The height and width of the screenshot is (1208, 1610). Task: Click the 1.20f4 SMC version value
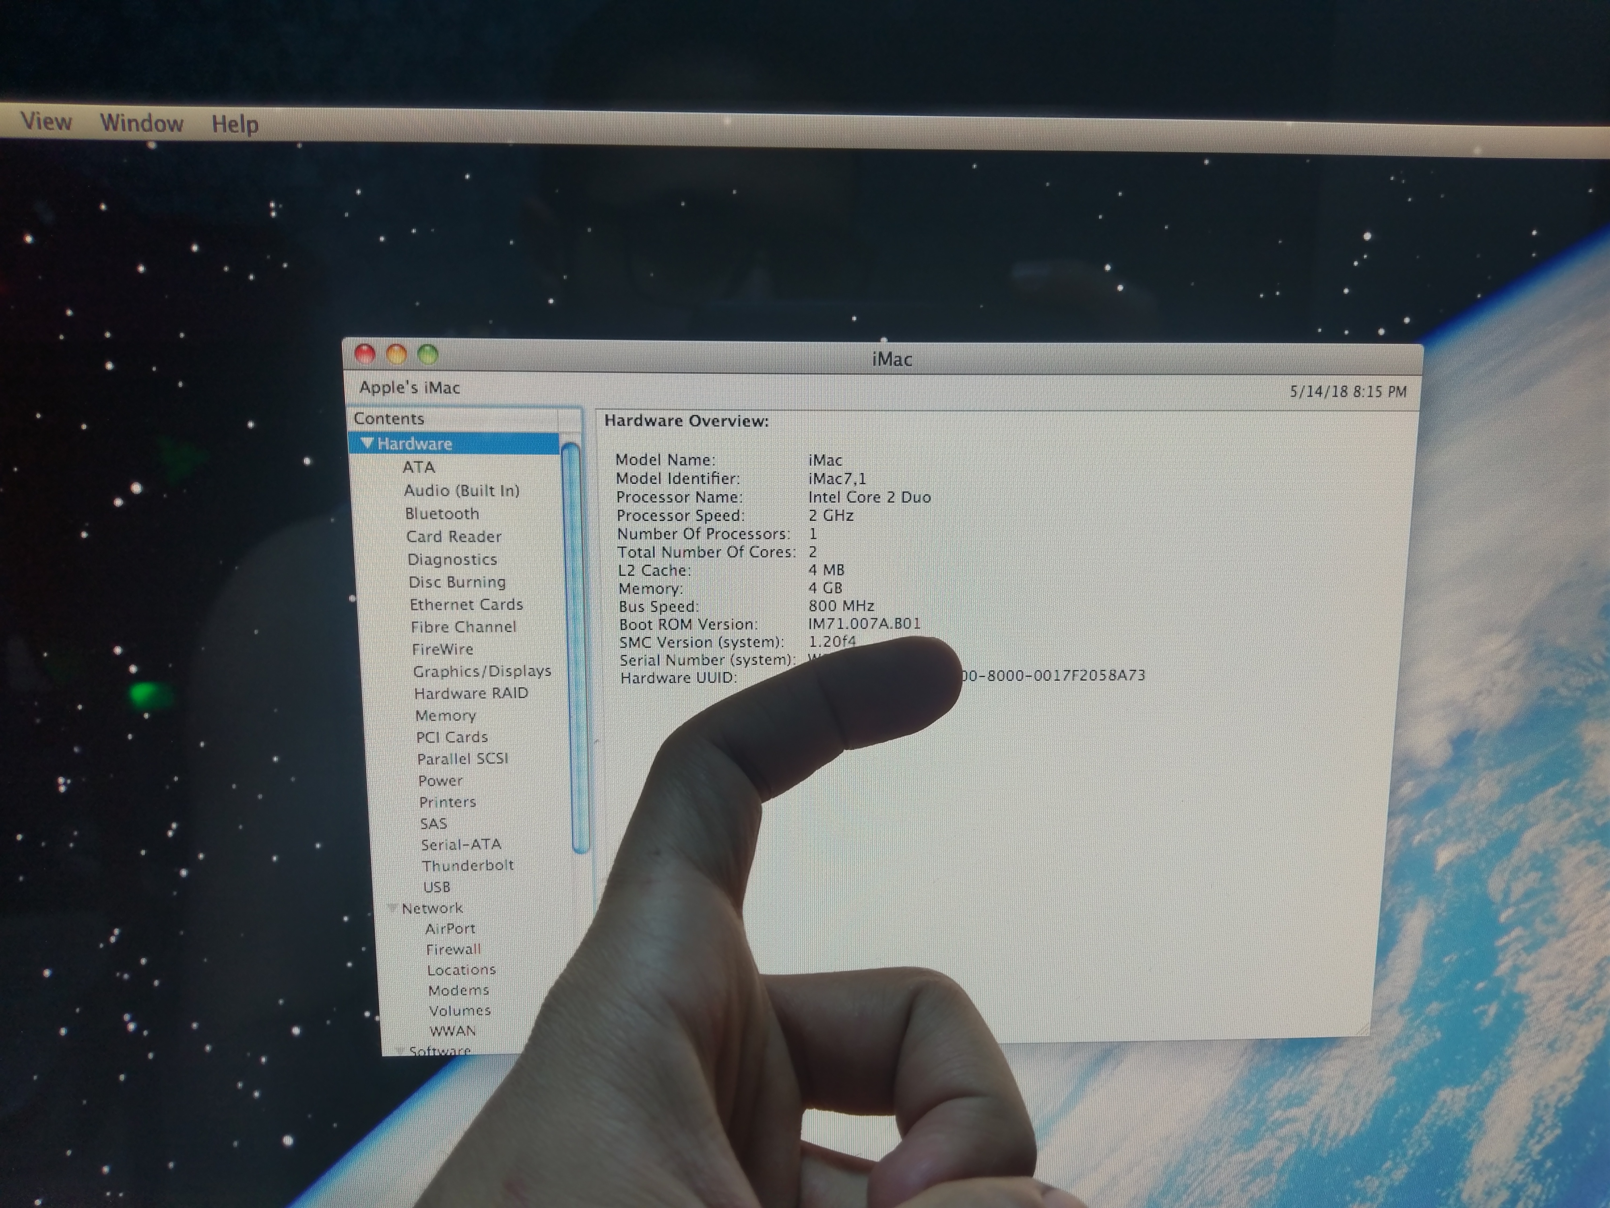pos(832,641)
